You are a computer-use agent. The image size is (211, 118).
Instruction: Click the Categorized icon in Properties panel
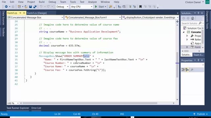click(183, 69)
